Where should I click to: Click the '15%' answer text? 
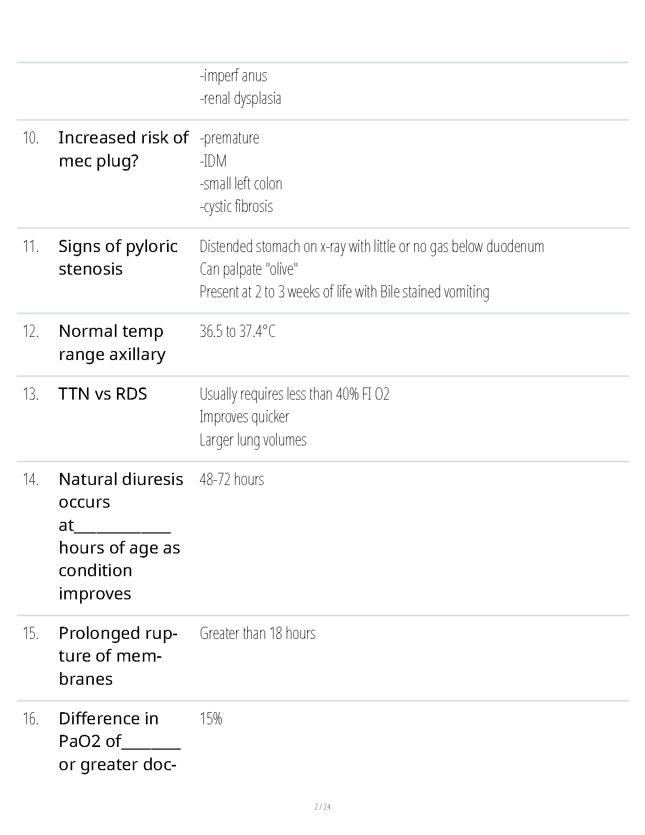[x=211, y=719]
